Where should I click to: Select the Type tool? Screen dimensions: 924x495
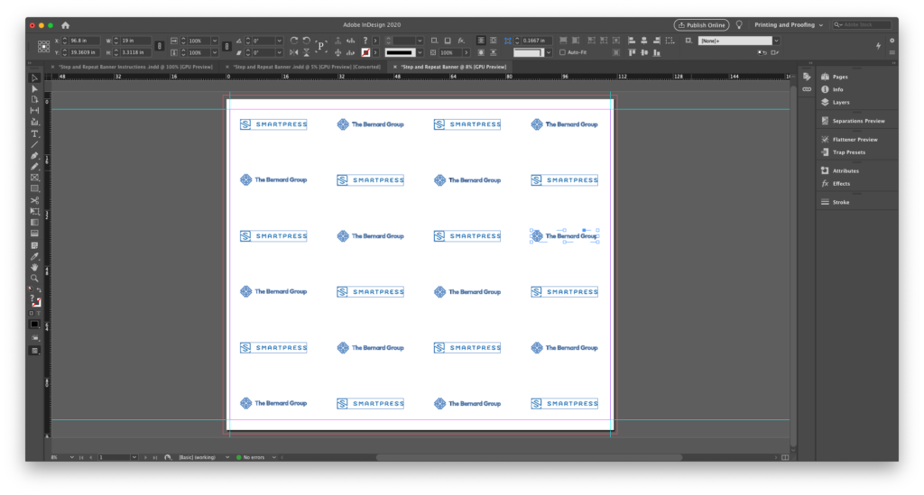click(x=35, y=133)
